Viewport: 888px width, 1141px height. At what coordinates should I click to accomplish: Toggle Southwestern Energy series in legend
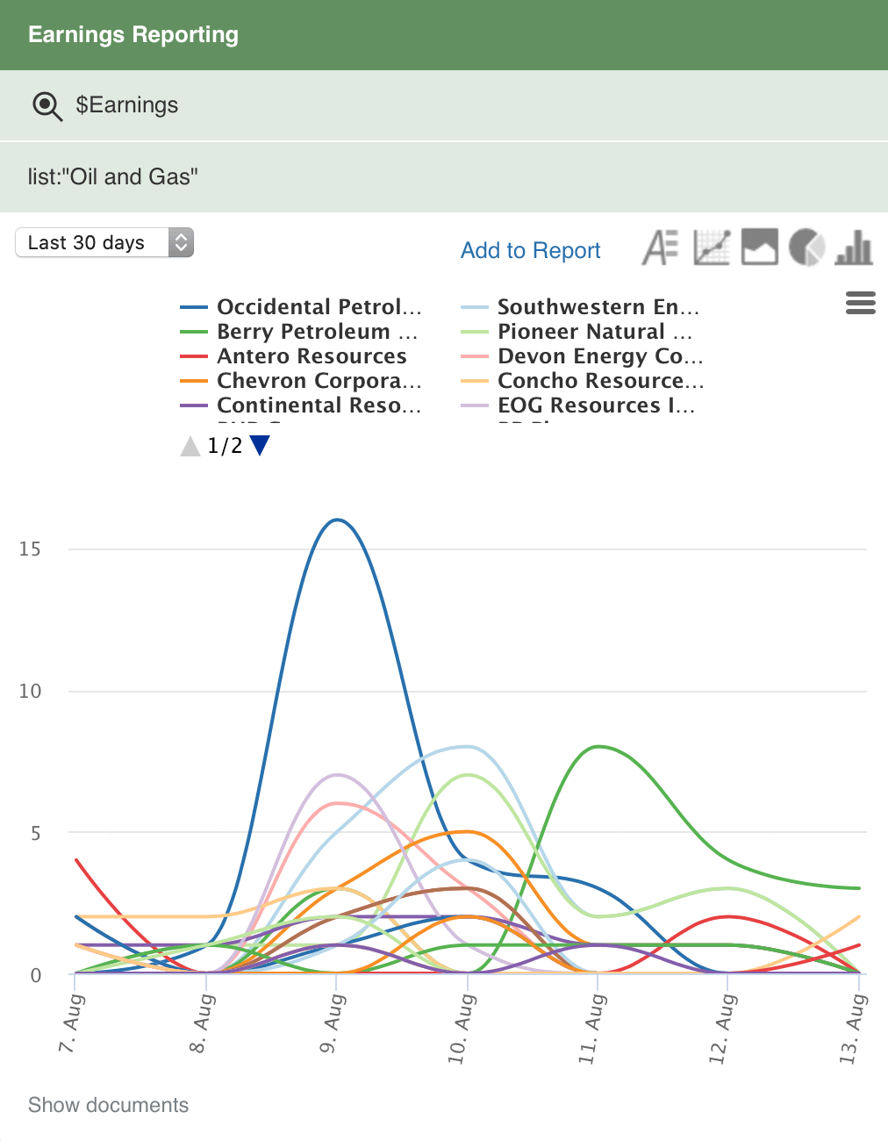(580, 307)
